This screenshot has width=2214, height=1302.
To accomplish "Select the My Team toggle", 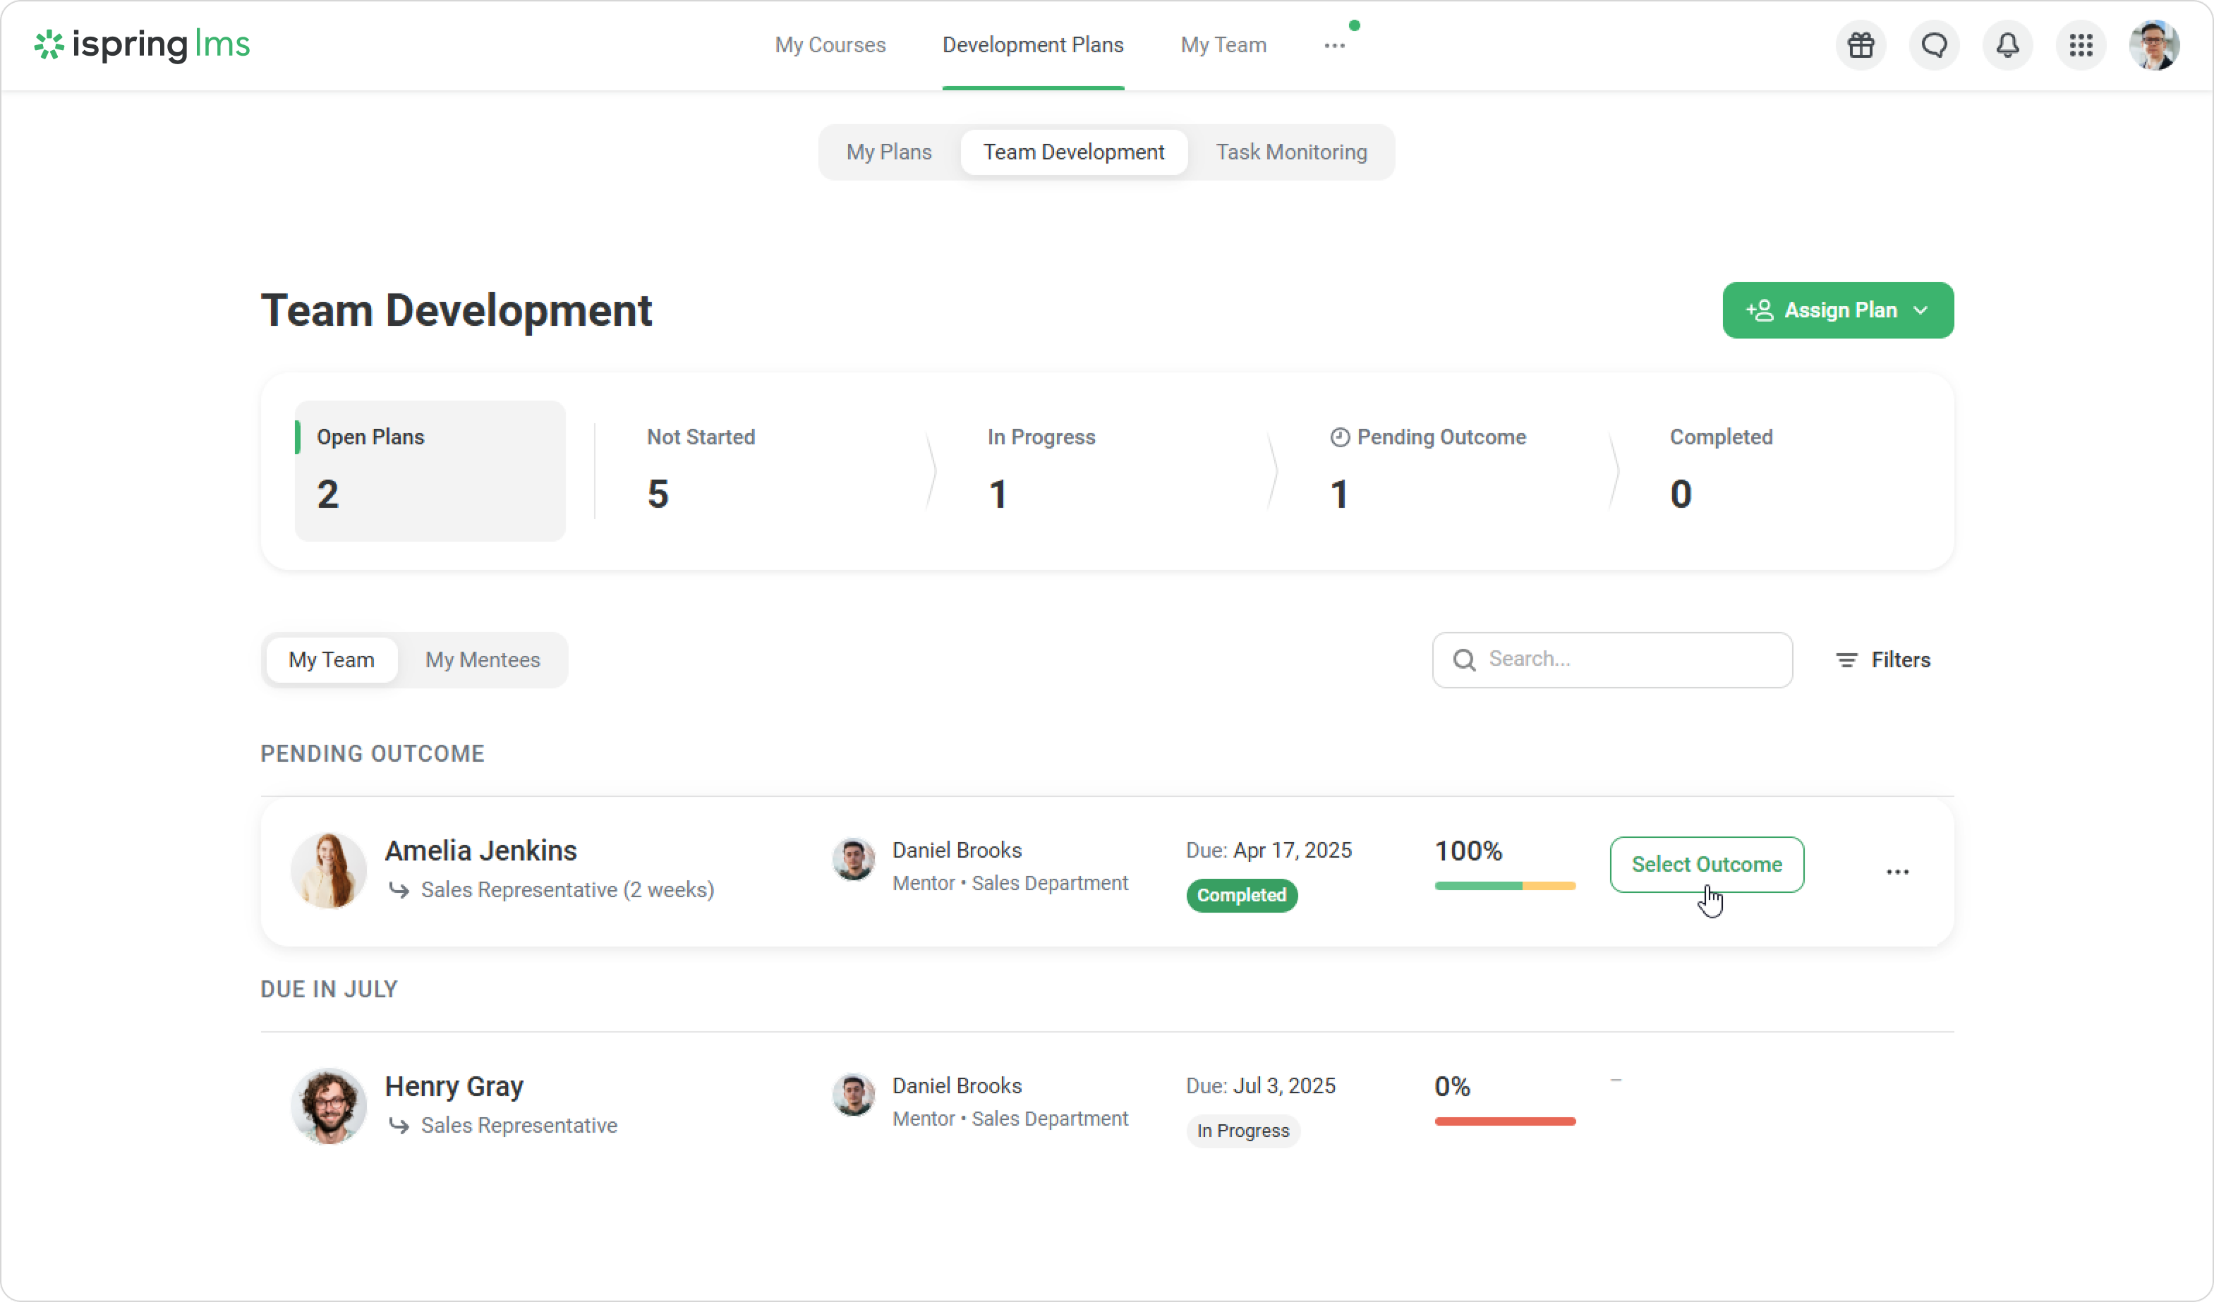I will [x=331, y=659].
